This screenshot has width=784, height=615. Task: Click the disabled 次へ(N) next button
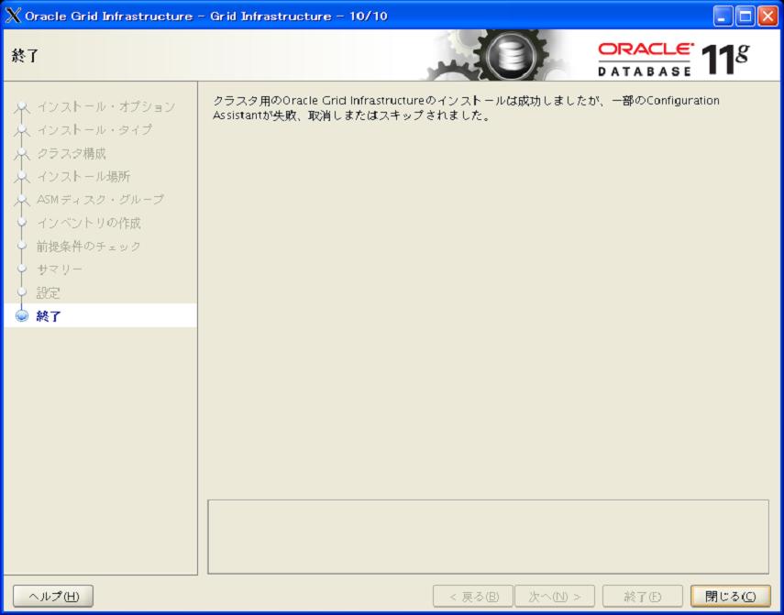click(555, 596)
